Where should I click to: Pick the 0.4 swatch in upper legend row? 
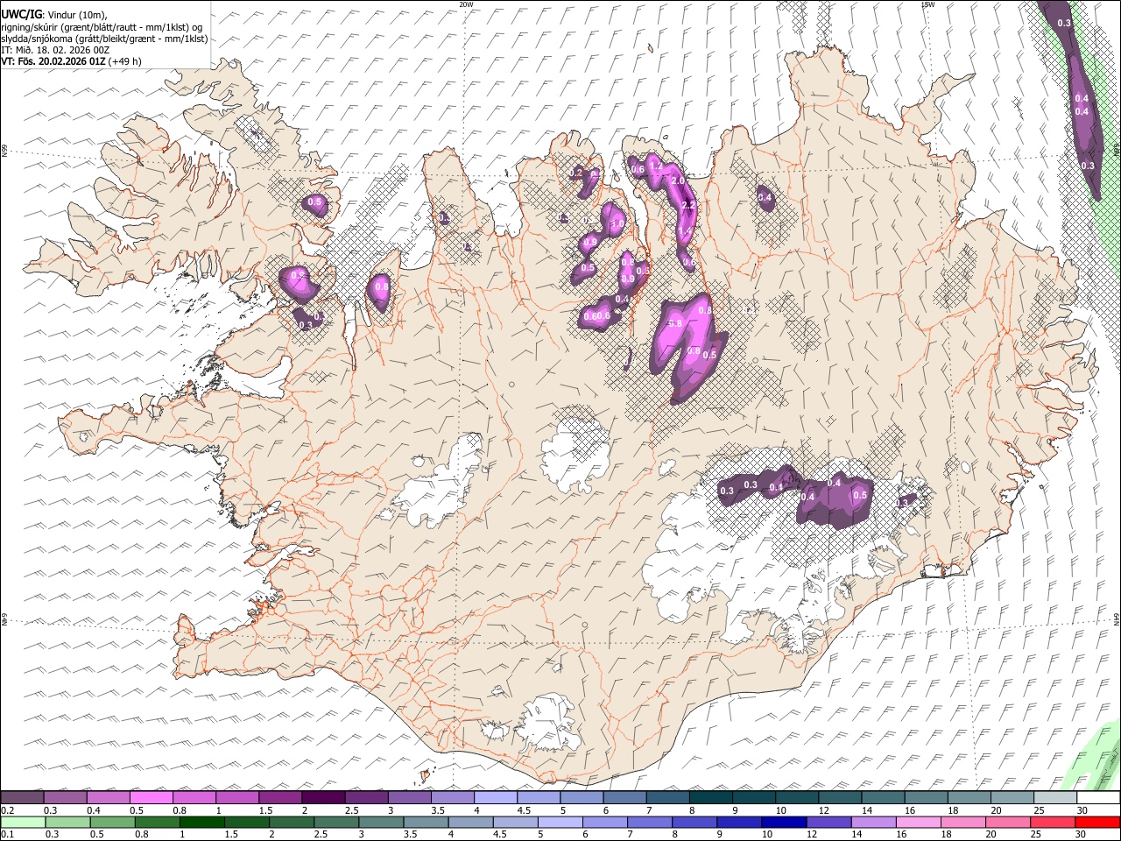pos(108,798)
